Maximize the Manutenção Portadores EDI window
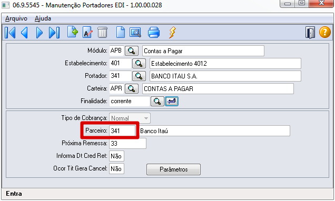The height and width of the screenshot is (201, 335). coord(302,3)
